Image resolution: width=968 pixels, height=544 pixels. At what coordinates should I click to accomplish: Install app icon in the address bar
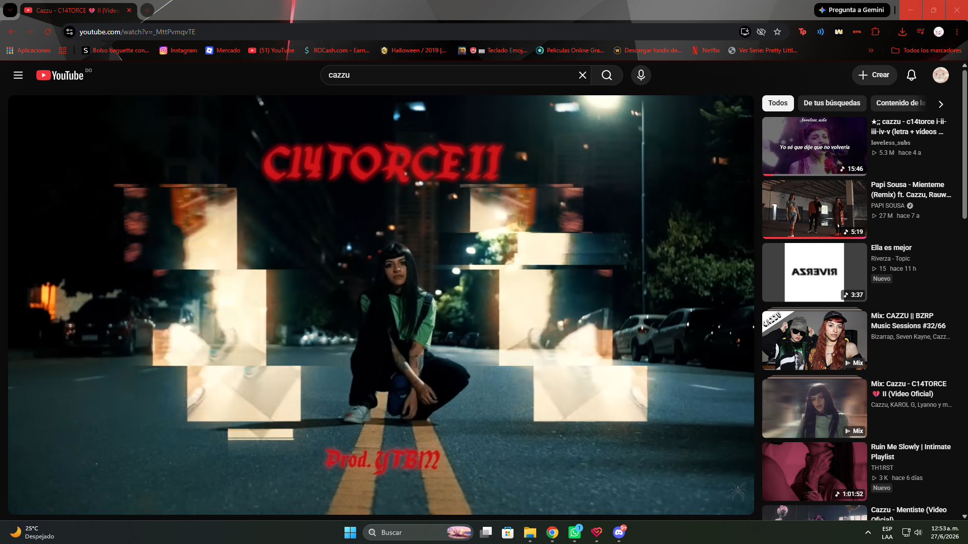coord(745,32)
